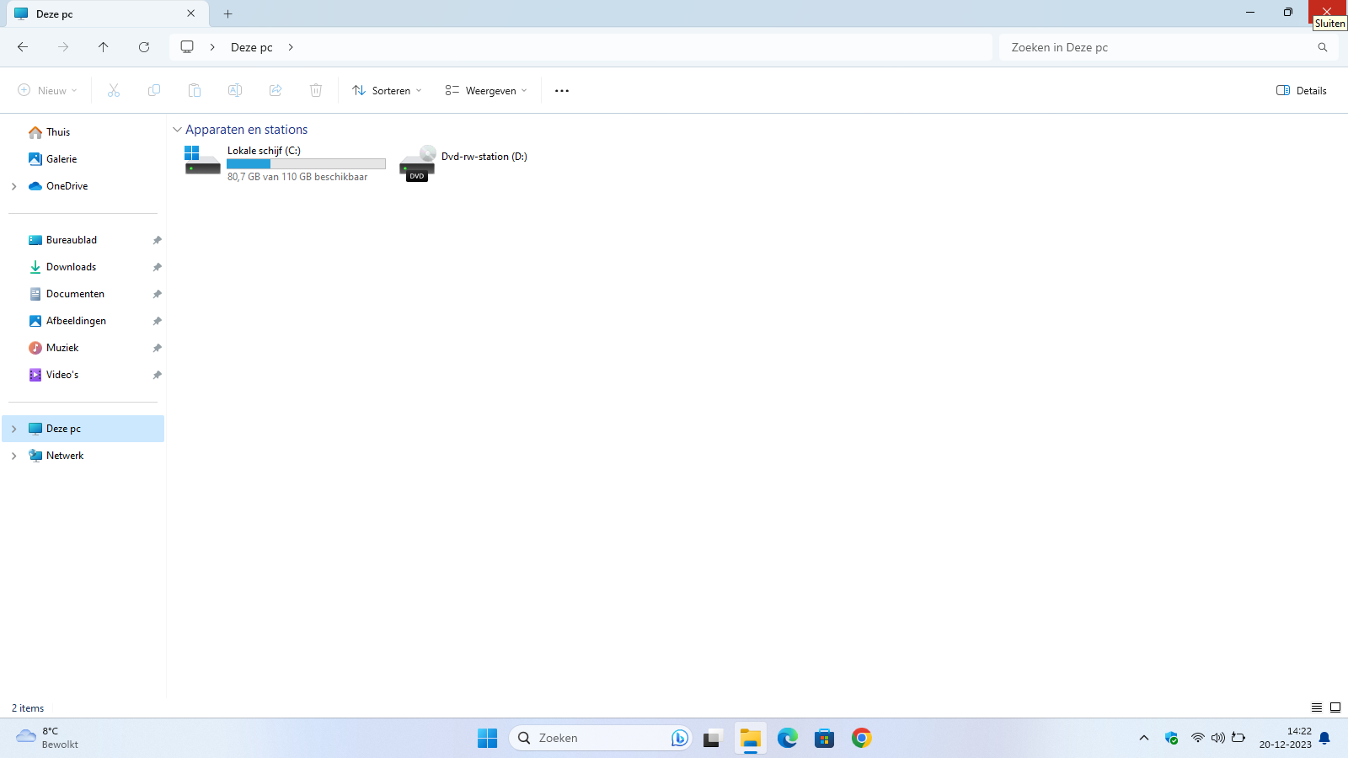This screenshot has width=1348, height=758.
Task: Toggle the Details pane
Action: (x=1302, y=91)
